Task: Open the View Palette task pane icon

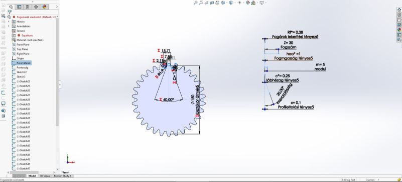Action: point(399,25)
